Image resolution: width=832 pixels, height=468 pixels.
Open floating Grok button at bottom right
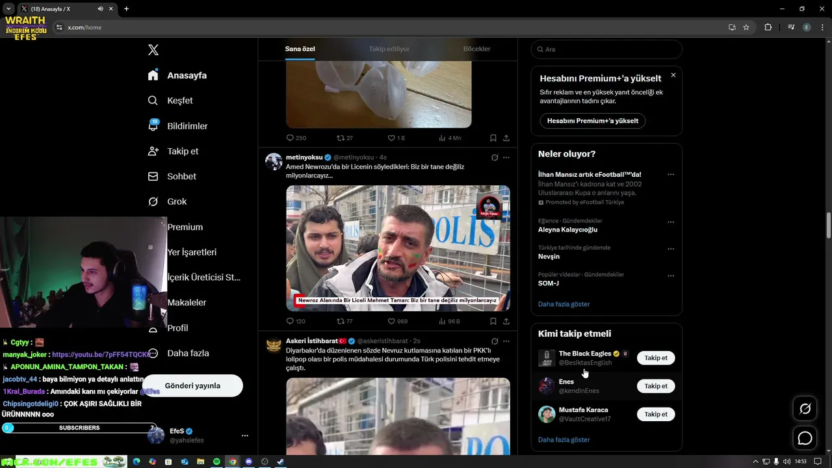coord(805,409)
